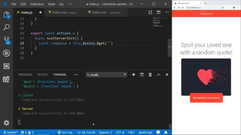Open the overflow menu ellipsis in menu bar
The width and height of the screenshot is (241, 135).
[70, 4]
